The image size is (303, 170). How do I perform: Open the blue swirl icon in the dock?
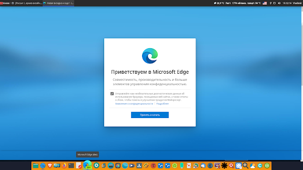tap(104, 166)
